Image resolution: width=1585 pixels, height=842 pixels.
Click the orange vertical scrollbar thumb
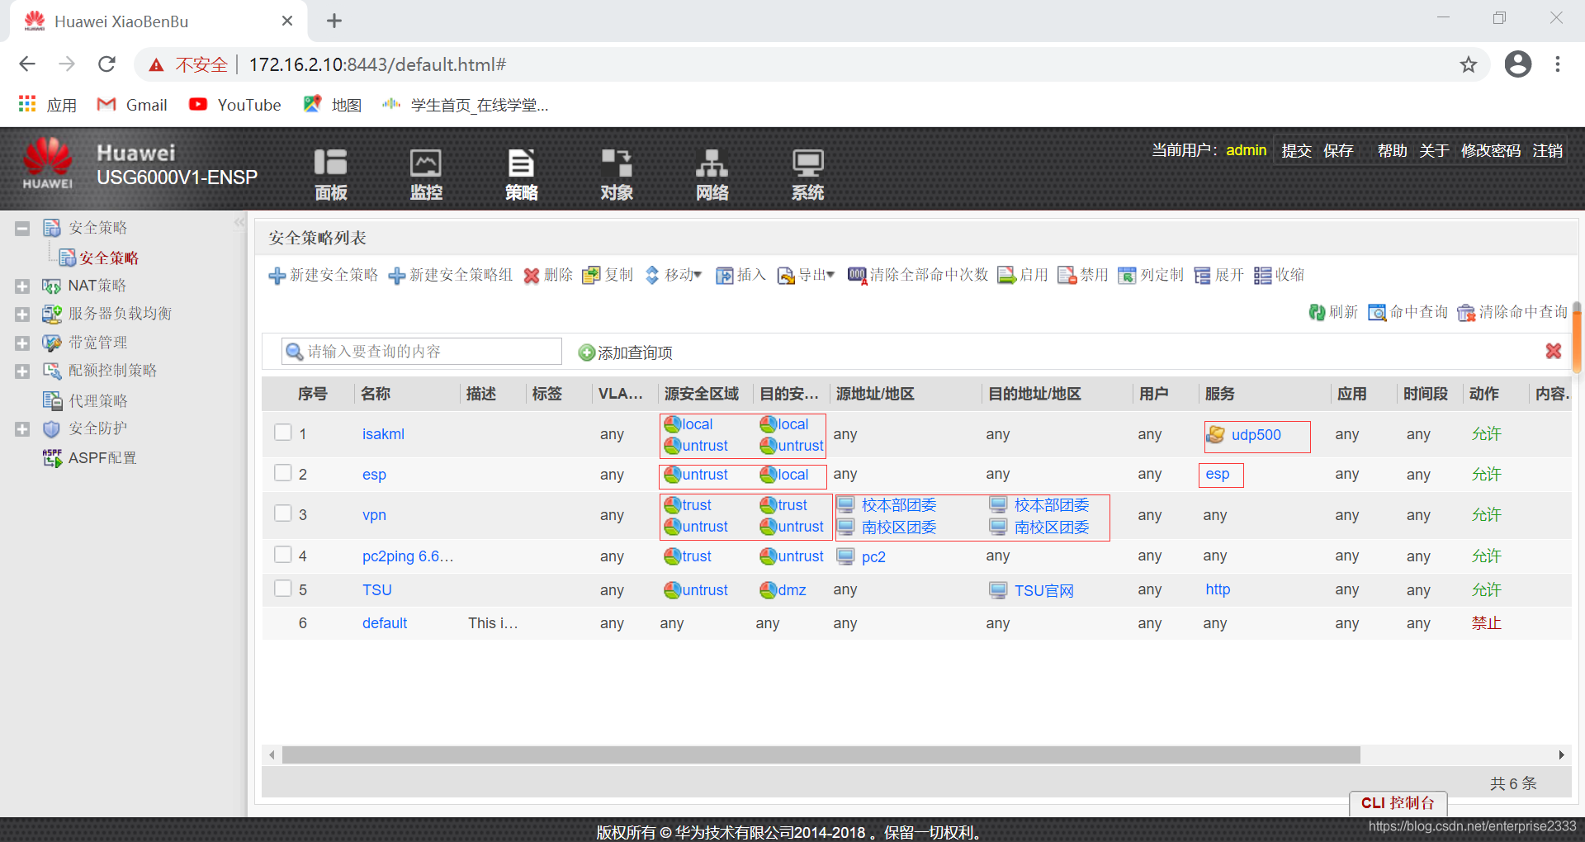[x=1577, y=338]
